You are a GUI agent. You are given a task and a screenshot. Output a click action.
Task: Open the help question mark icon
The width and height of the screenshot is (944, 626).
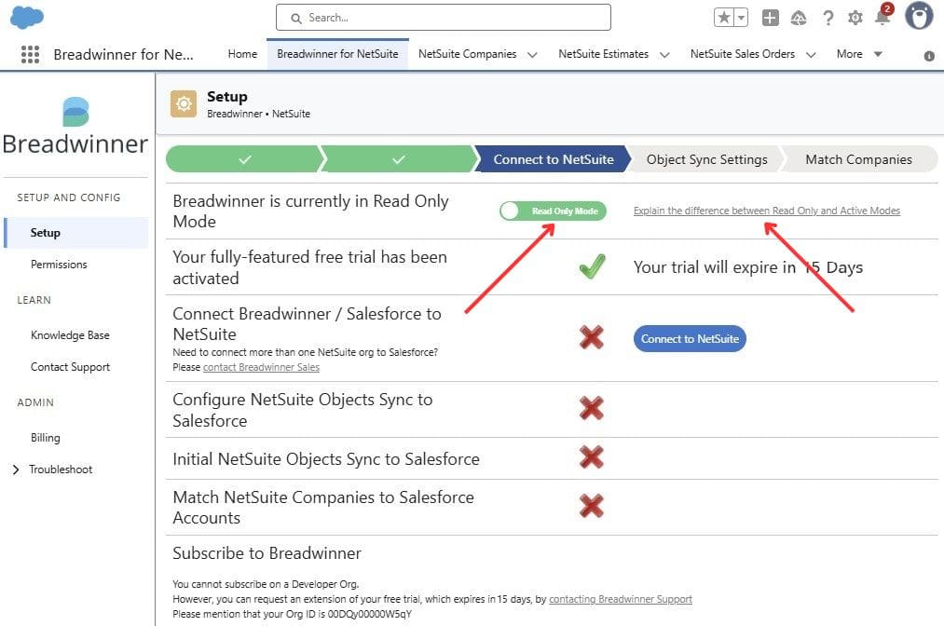[828, 18]
